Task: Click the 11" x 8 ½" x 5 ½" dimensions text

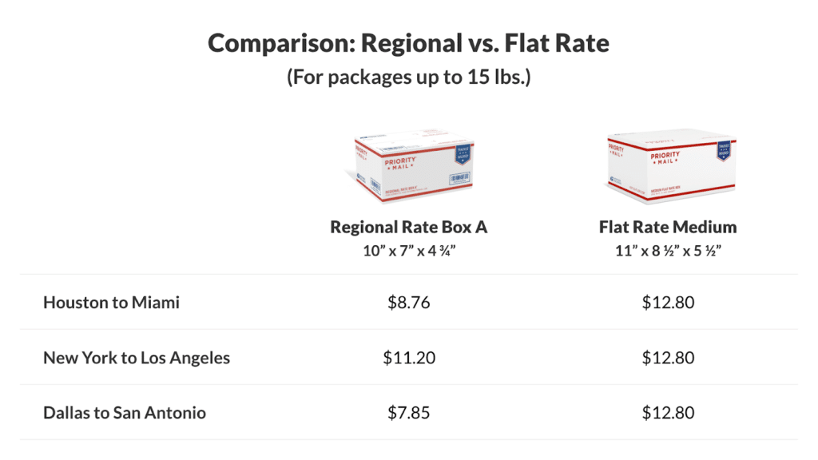Action: (668, 248)
